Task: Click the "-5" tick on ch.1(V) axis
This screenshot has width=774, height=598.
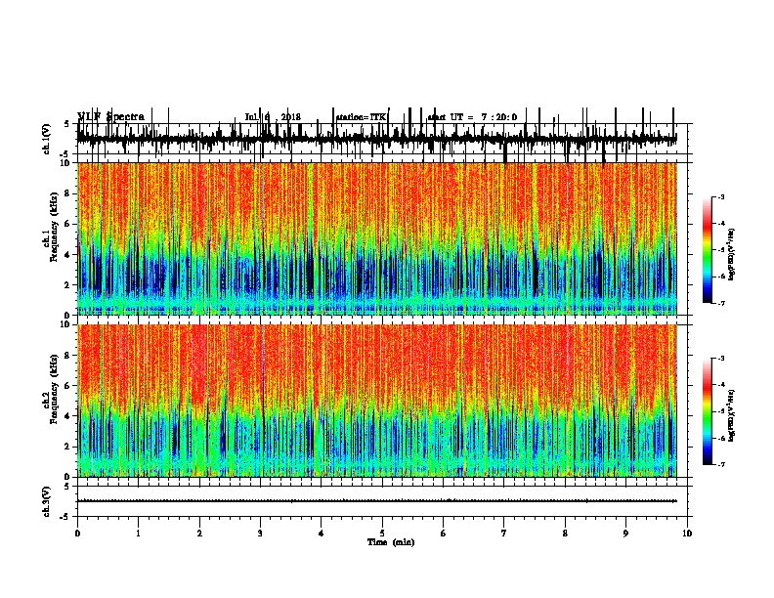Action: [x=65, y=154]
